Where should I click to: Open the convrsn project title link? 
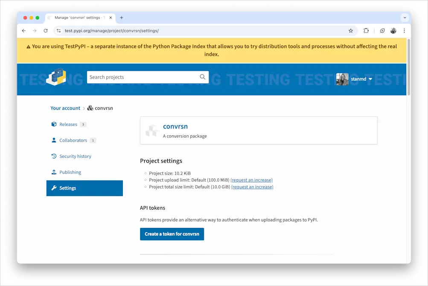point(175,126)
